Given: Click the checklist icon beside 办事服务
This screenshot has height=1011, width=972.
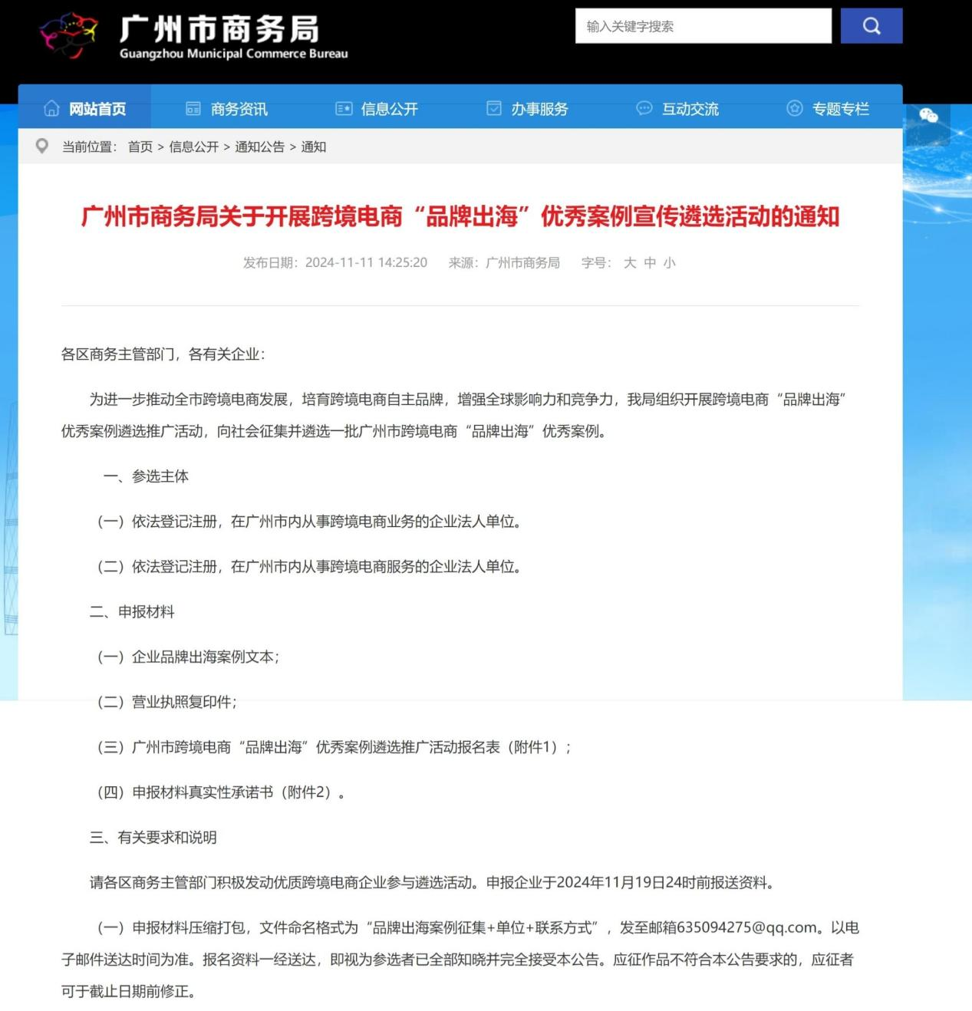Looking at the screenshot, I should tap(494, 108).
